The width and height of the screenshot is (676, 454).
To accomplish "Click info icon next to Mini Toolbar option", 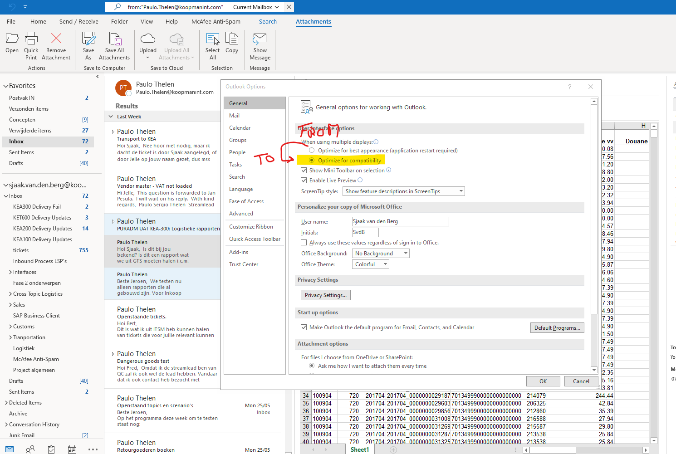I will pos(389,170).
